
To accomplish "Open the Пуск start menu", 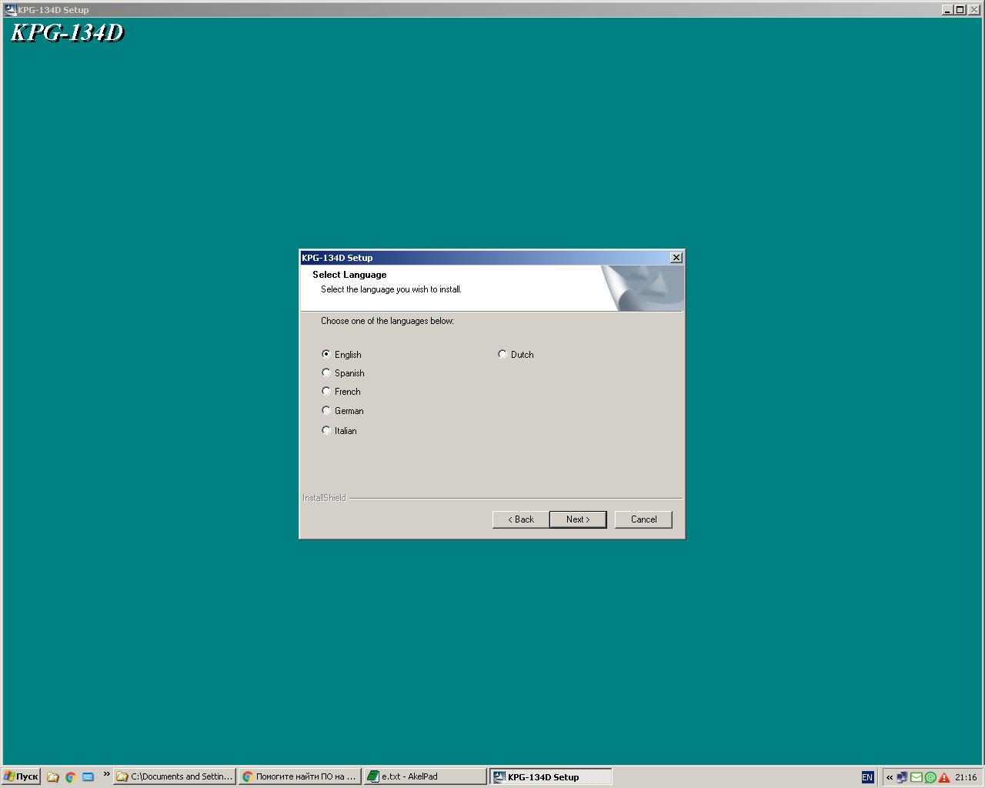I will coord(21,776).
